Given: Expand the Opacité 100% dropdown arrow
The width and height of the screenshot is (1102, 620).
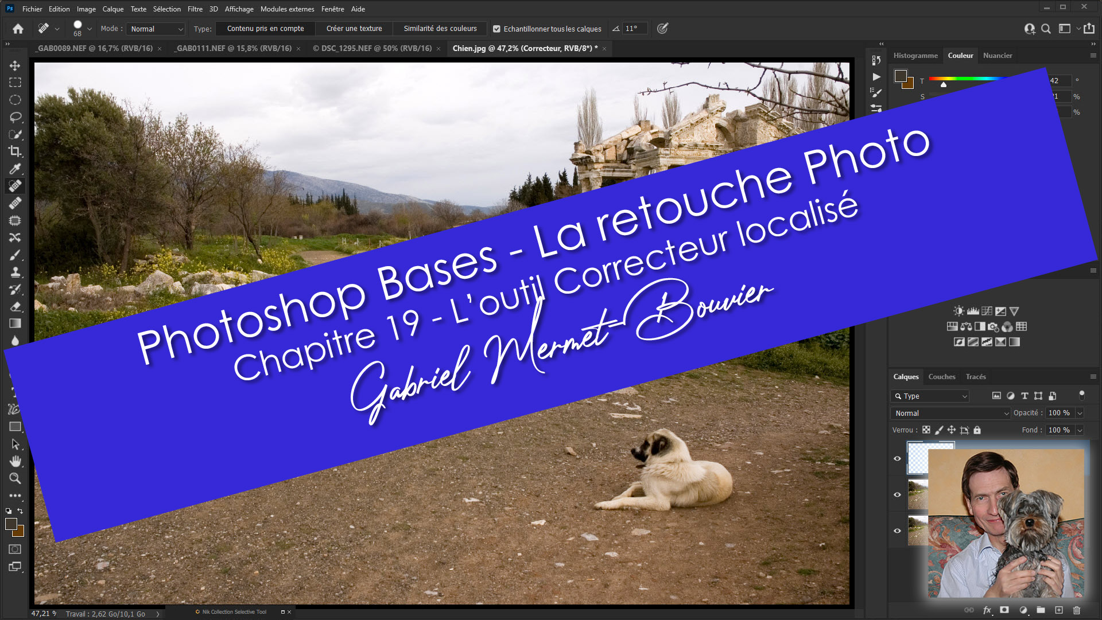Looking at the screenshot, I should 1080,413.
